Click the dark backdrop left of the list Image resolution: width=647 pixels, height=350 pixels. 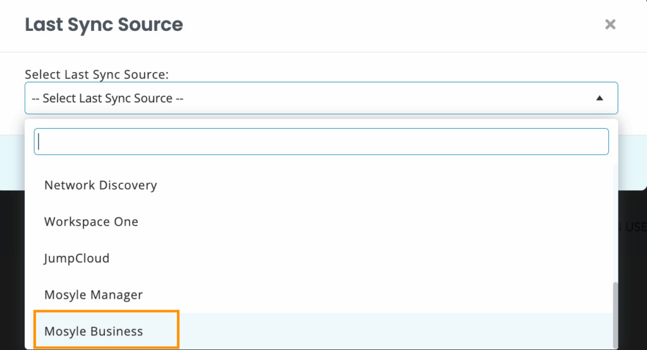click(12, 270)
